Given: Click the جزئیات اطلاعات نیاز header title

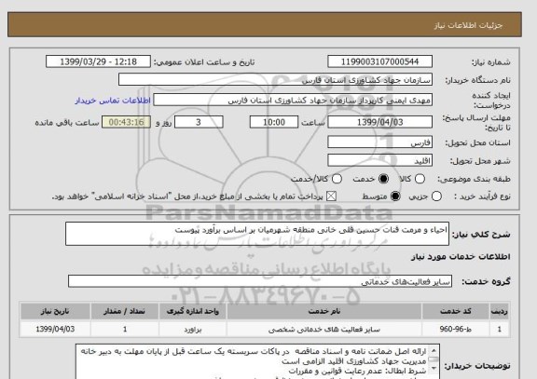Looking at the screenshot, I should tap(468, 26).
